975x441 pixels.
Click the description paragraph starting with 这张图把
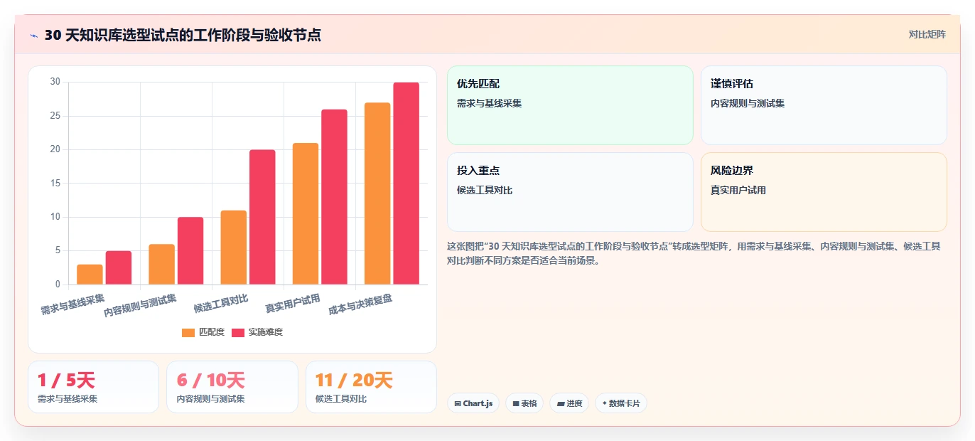[x=694, y=253]
